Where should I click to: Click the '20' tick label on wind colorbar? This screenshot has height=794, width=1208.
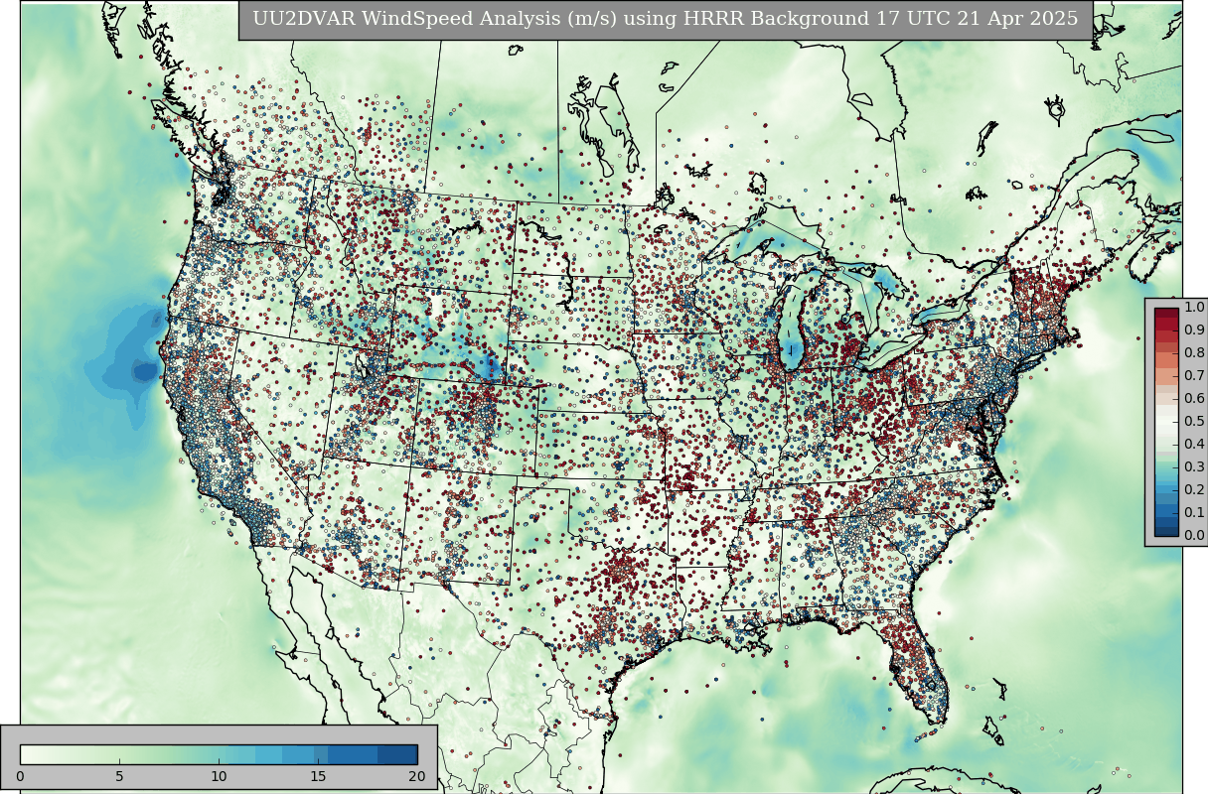click(x=416, y=776)
